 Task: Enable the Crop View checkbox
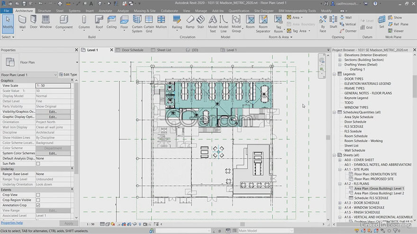38,195
